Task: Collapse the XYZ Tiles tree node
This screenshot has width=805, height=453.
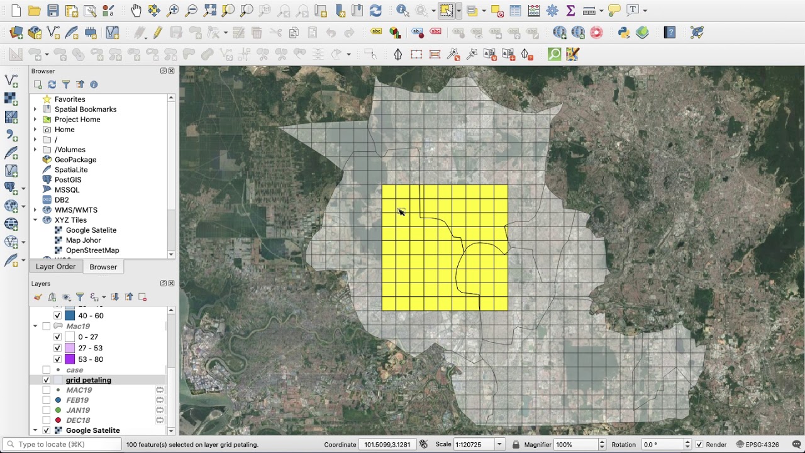Action: [35, 220]
